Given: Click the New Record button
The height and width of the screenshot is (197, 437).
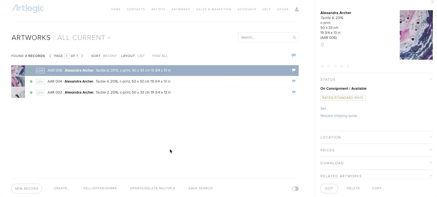Looking at the screenshot, I should click(x=26, y=188).
